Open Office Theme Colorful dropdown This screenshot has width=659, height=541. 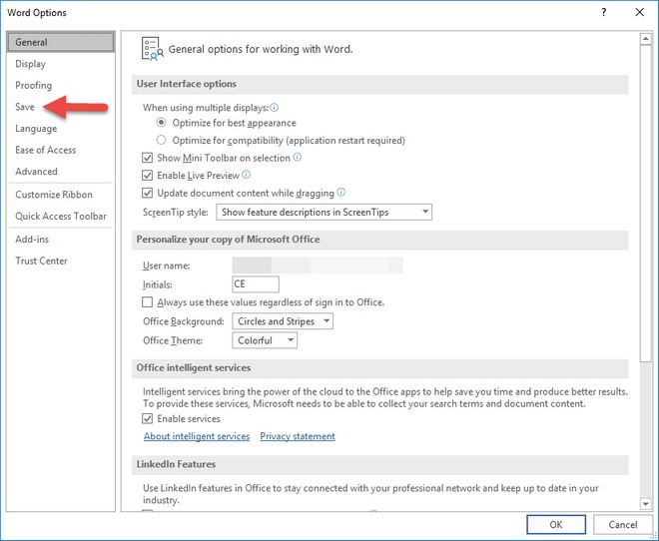pos(265,340)
